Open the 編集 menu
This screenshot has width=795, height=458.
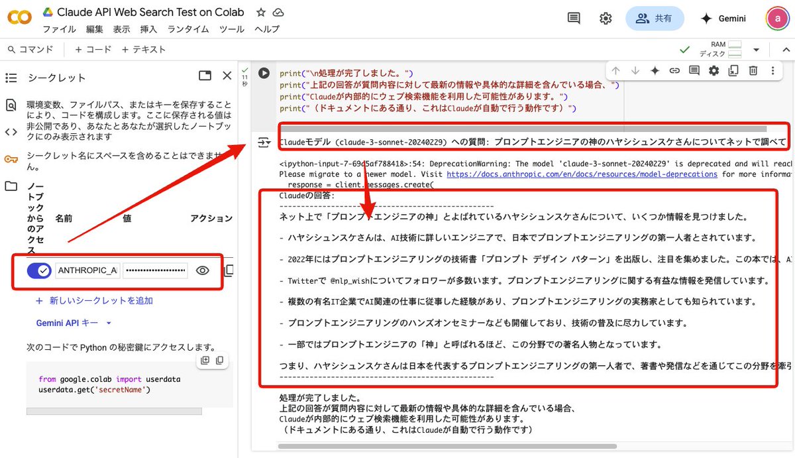[x=95, y=29]
